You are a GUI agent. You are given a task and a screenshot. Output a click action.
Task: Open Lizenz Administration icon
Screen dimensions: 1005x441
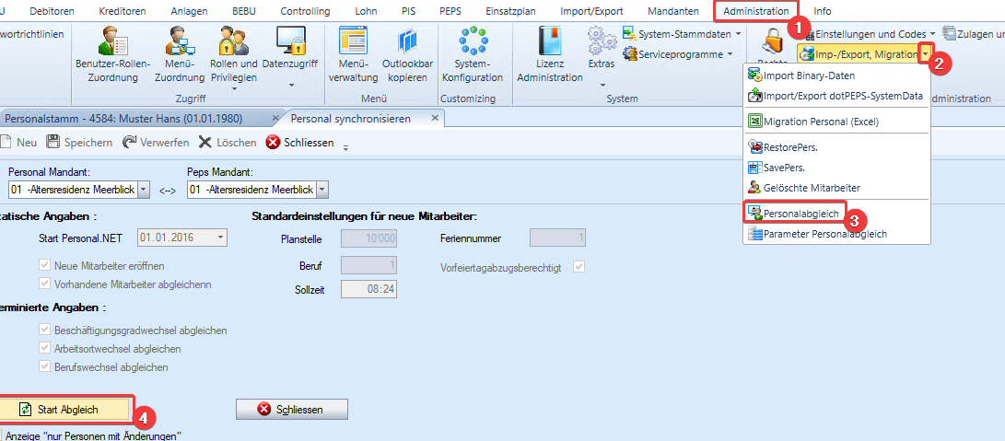pyautogui.click(x=549, y=41)
